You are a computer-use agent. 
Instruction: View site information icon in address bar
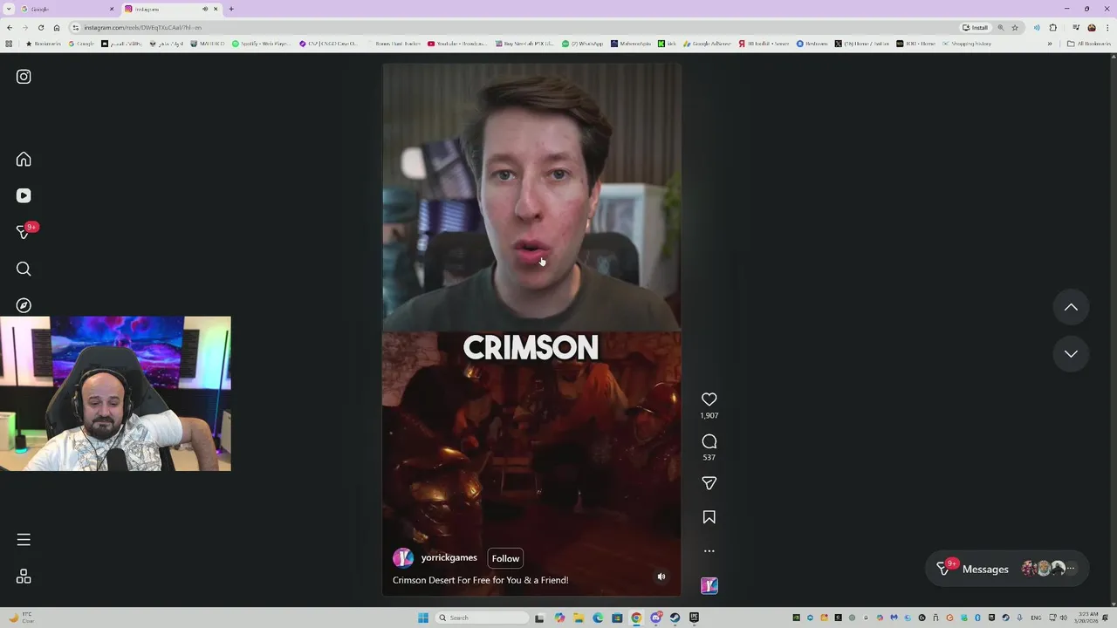[x=76, y=27]
